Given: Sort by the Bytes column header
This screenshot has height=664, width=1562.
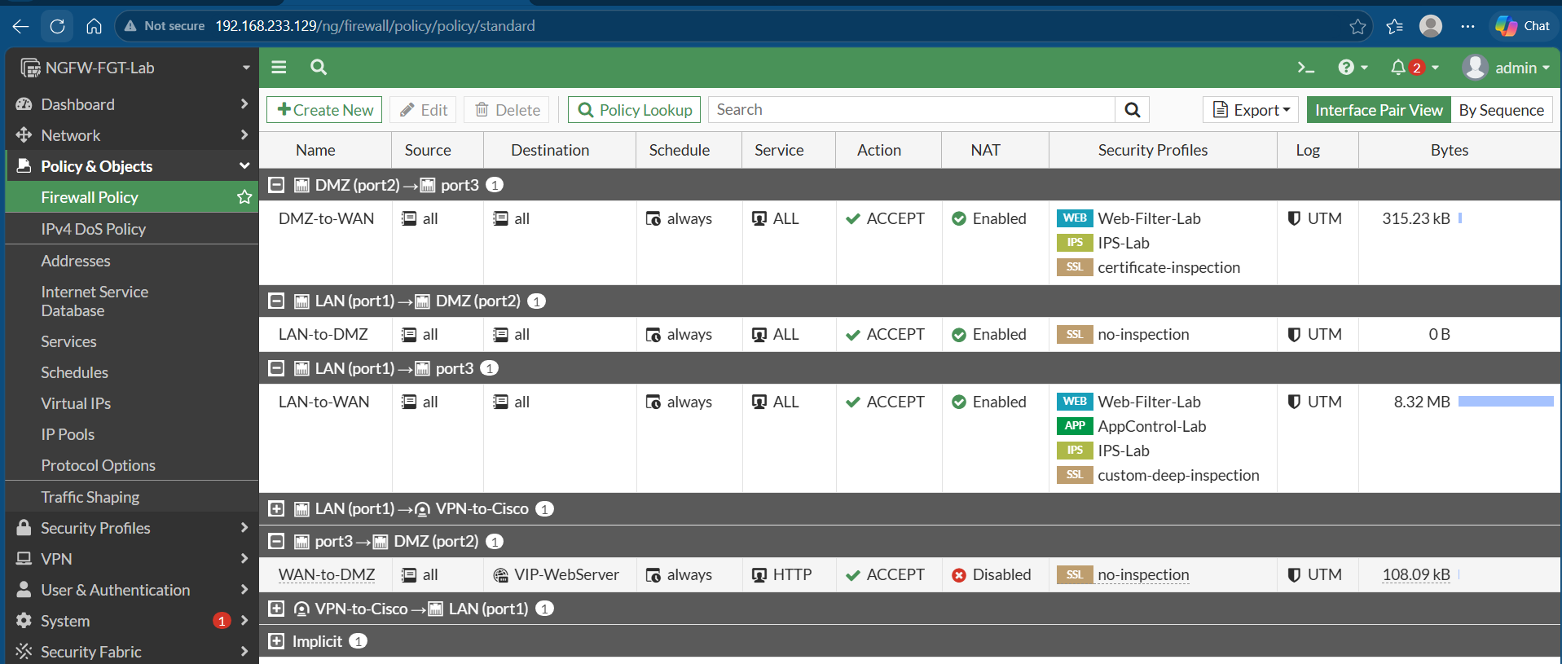Looking at the screenshot, I should tap(1449, 150).
